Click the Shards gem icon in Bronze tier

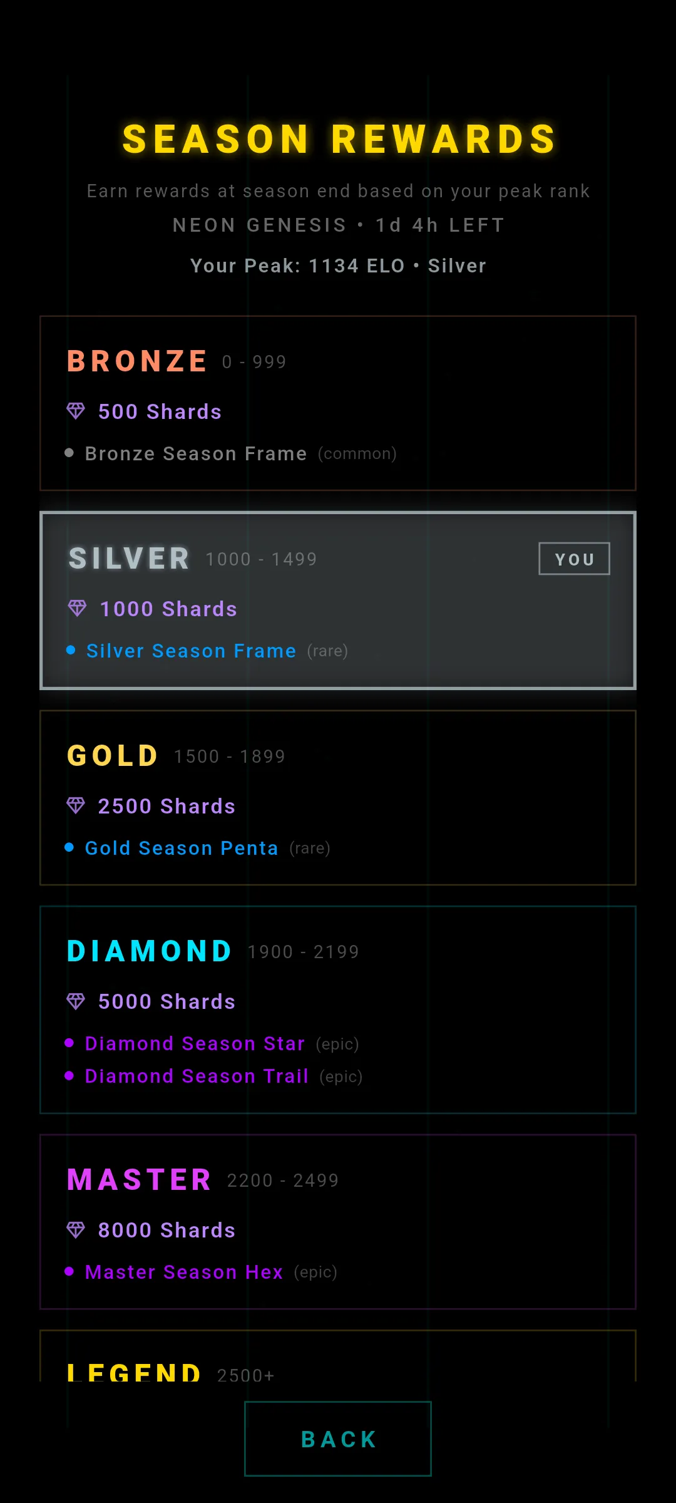tap(76, 411)
